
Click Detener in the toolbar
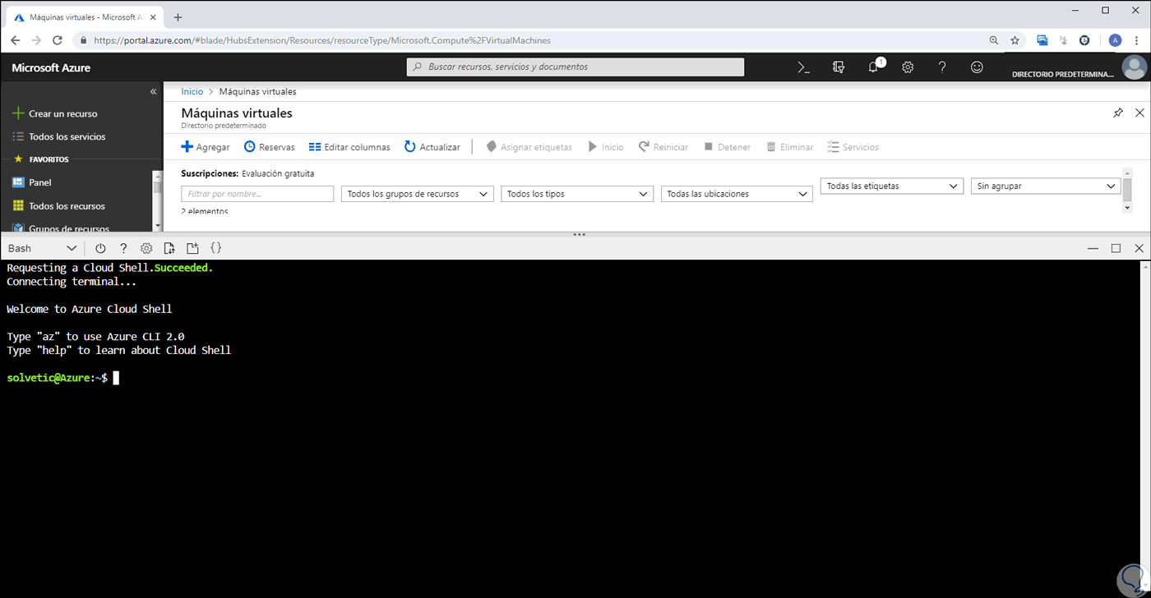pyautogui.click(x=728, y=147)
